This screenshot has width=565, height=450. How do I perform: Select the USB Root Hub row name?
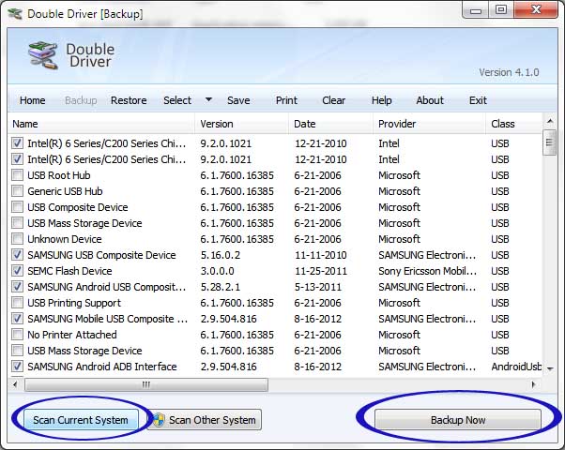[x=59, y=175]
